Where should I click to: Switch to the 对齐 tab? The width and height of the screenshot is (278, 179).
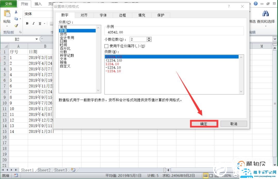pos(84,15)
